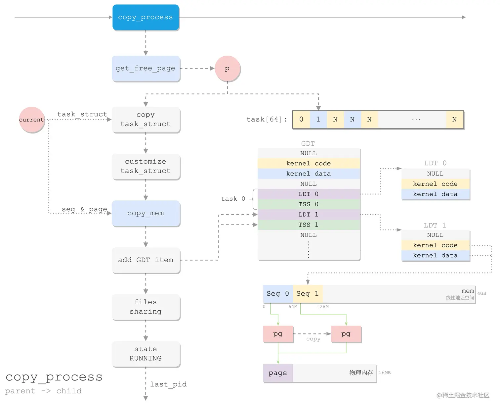Select the kernel data row in GDT
This screenshot has width=500, height=409.
(x=309, y=174)
